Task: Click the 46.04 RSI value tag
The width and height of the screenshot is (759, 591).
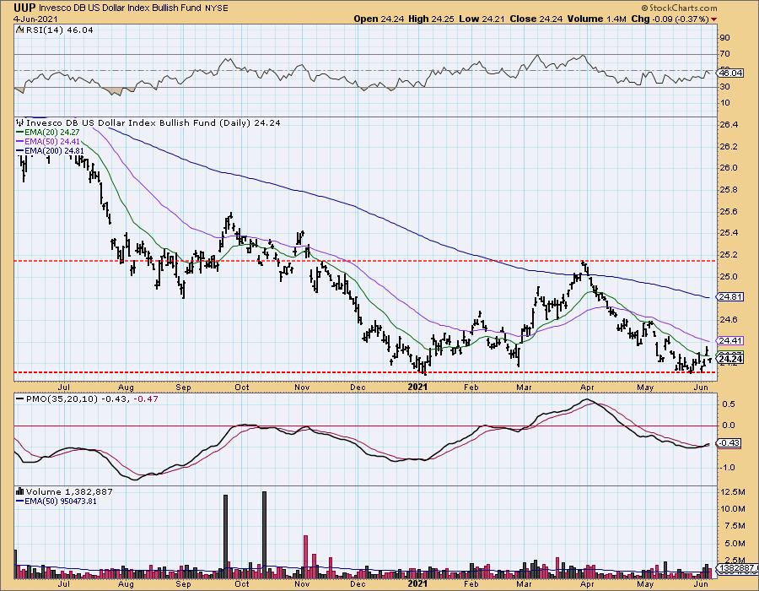Action: [x=730, y=73]
